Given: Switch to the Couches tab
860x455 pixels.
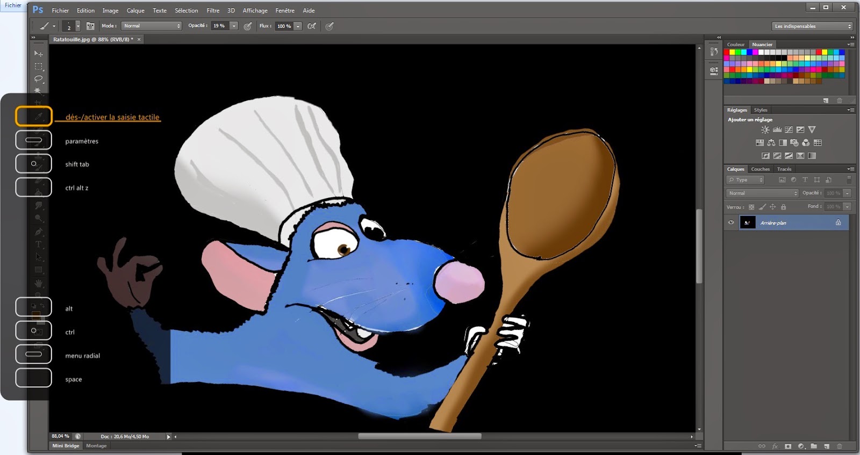Looking at the screenshot, I should [x=760, y=169].
